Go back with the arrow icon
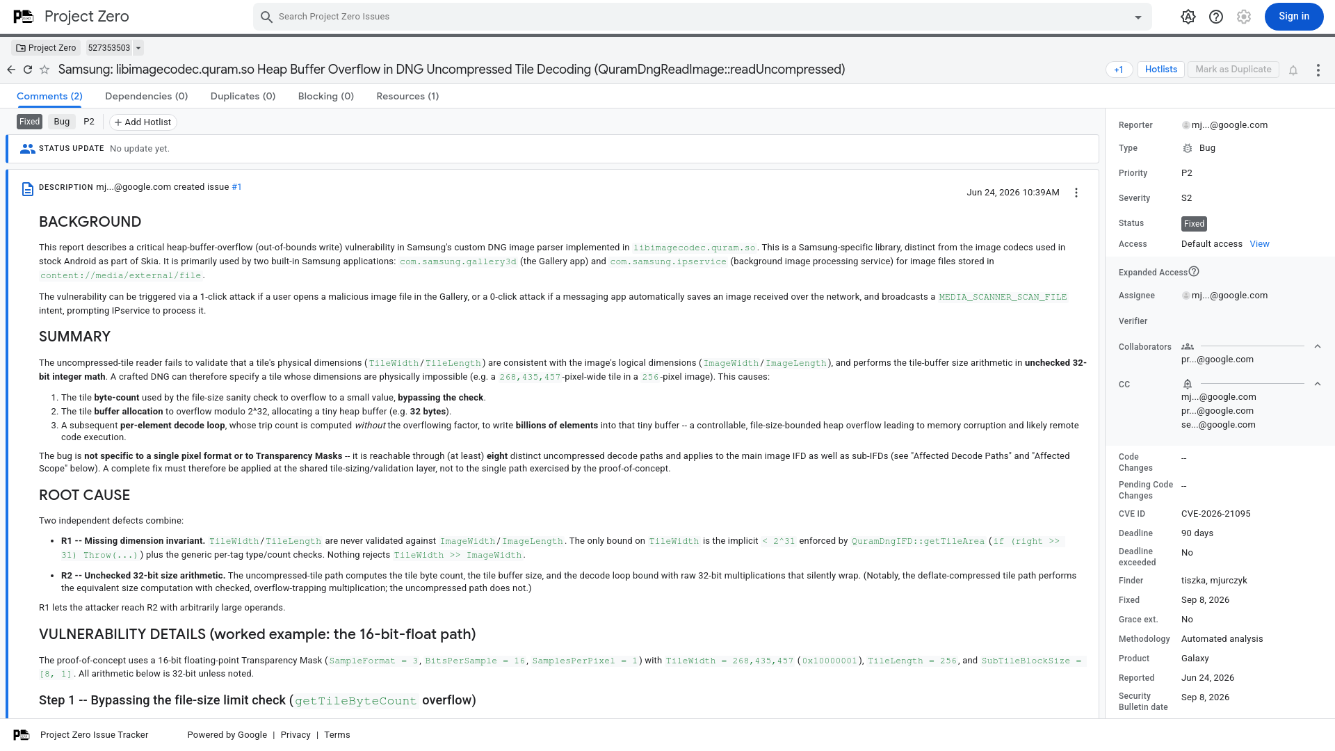 tap(11, 70)
